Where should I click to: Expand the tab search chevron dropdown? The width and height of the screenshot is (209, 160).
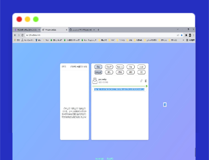(x=177, y=29)
